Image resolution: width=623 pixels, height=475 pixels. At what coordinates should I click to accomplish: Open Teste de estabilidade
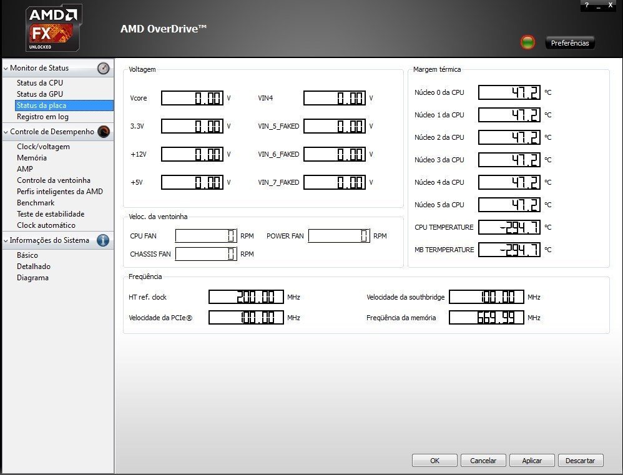point(51,214)
